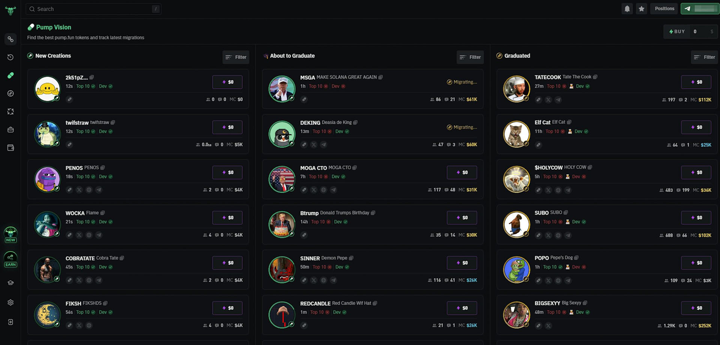Open the EARN badge in sidebar
The width and height of the screenshot is (720, 345).
coord(10,259)
